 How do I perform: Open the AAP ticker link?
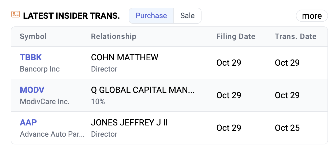point(28,123)
